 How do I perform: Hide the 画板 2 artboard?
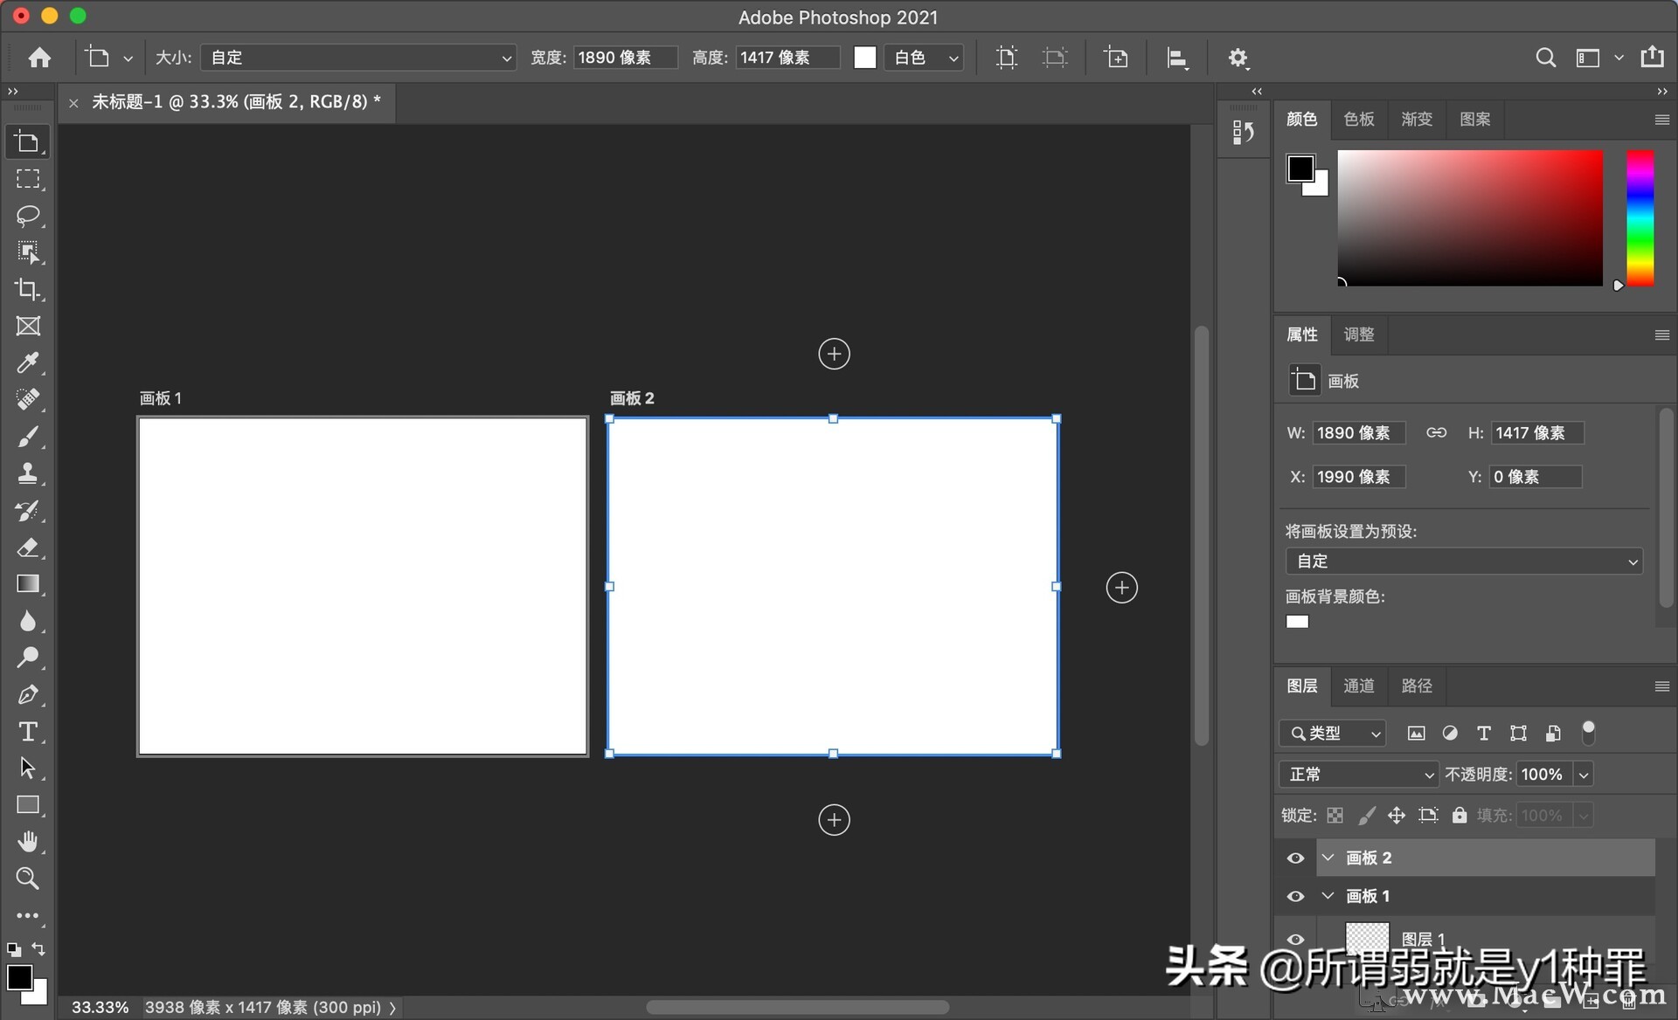pyautogui.click(x=1295, y=858)
